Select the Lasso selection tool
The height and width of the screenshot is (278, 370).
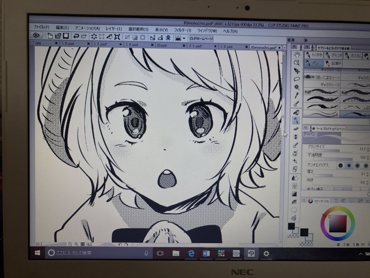[297, 79]
